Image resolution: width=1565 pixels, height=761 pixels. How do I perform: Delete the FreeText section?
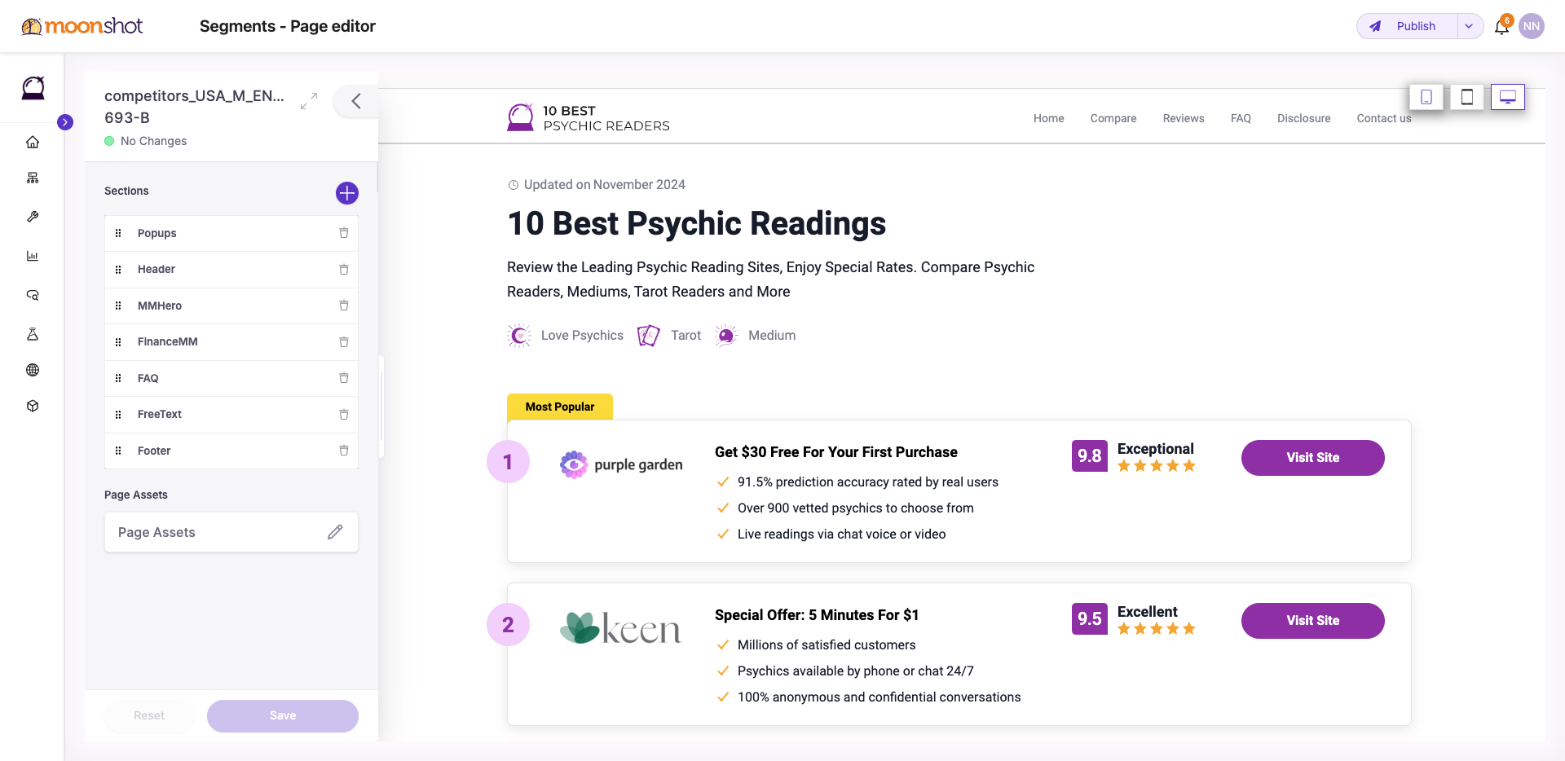[x=344, y=415]
